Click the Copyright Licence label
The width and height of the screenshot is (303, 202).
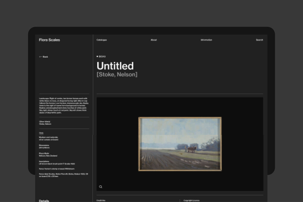click(x=192, y=200)
